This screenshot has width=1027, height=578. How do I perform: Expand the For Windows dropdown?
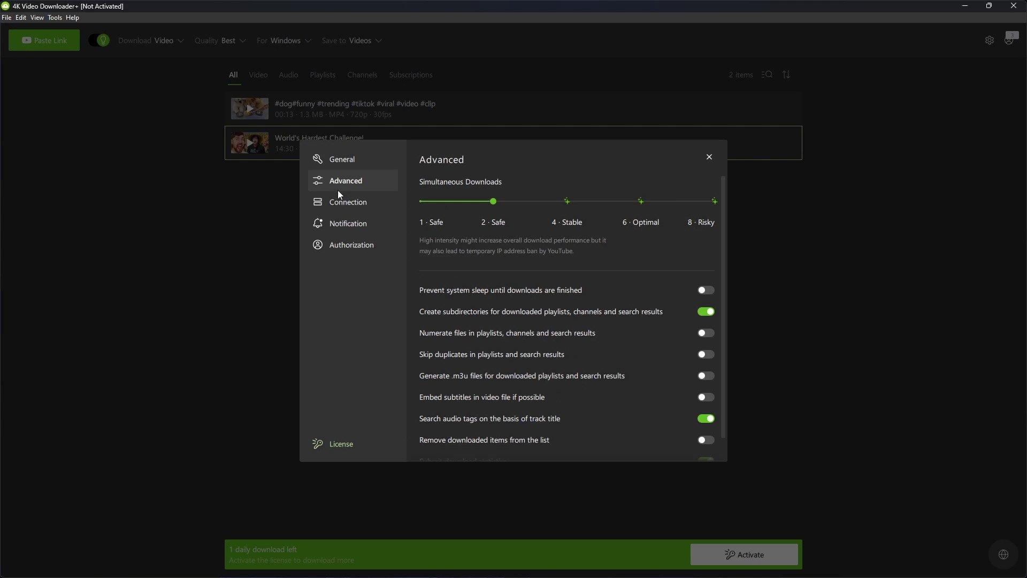coord(283,41)
